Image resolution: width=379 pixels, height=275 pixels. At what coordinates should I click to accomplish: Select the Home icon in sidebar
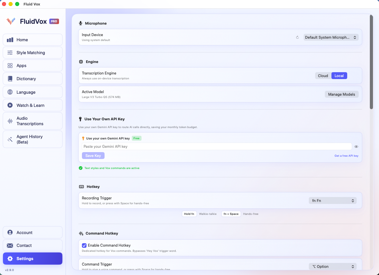[x=10, y=40]
